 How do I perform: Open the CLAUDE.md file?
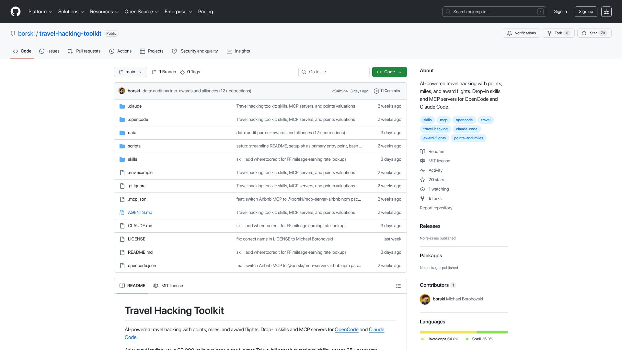coord(140,226)
